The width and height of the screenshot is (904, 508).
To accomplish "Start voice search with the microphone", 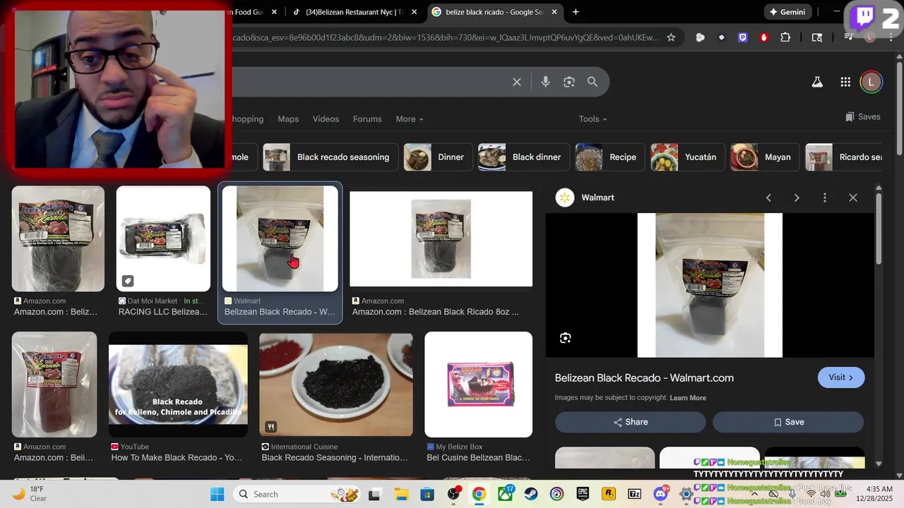I will (x=545, y=82).
